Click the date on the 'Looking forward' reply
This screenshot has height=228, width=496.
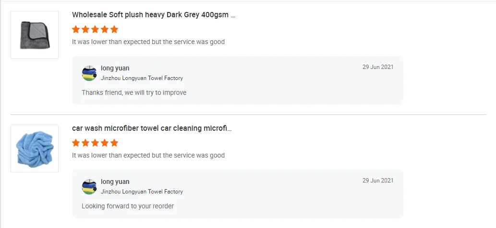point(378,181)
